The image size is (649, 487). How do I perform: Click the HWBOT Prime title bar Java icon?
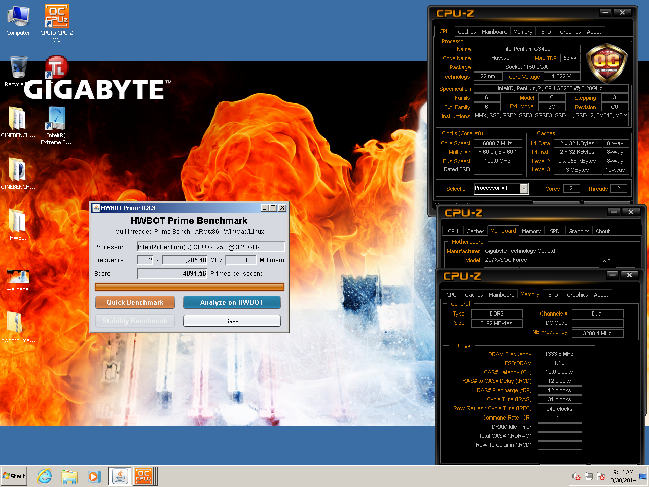pos(96,208)
